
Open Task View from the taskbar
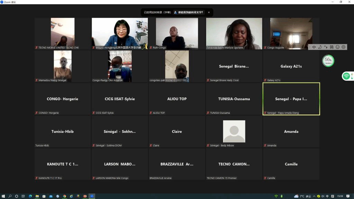(x=23, y=196)
